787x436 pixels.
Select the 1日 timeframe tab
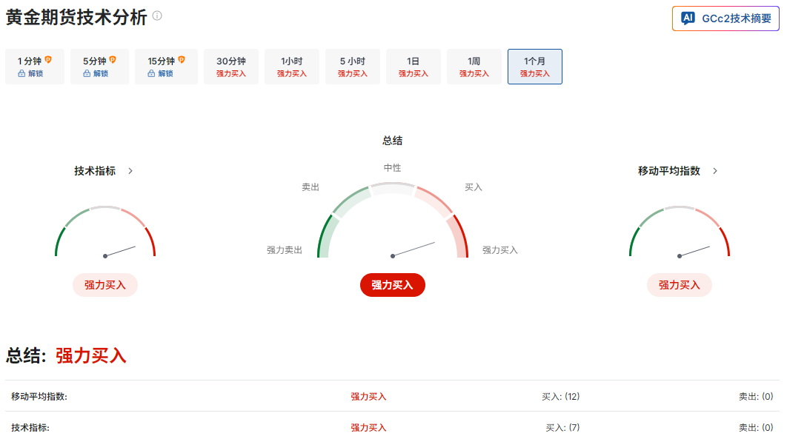click(x=413, y=67)
